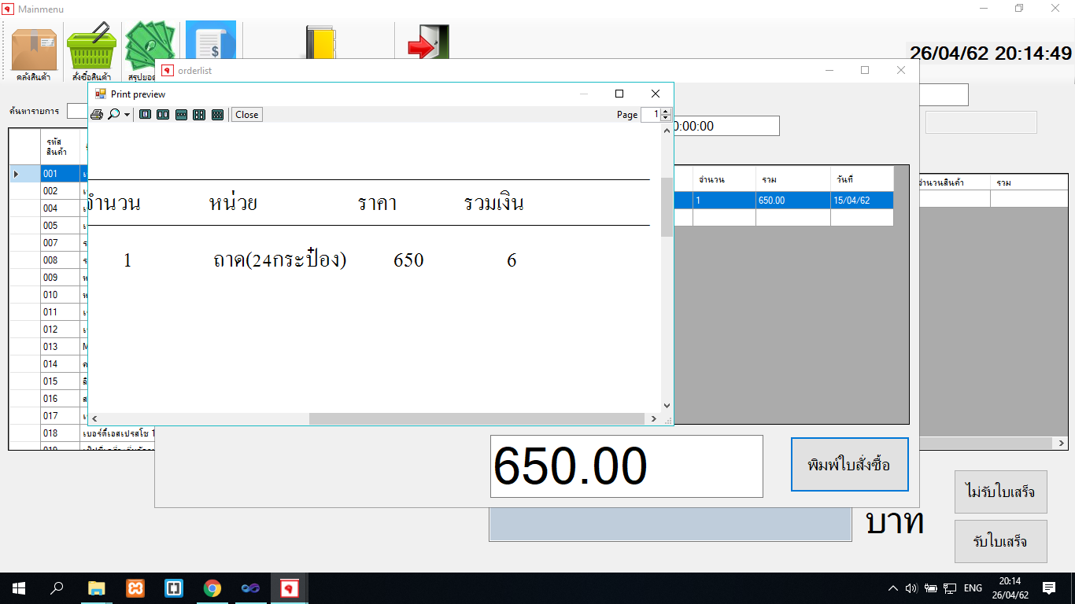1075x604 pixels.
Task: Click the preview's vertical scrollbar up arrow
Action: coord(667,131)
